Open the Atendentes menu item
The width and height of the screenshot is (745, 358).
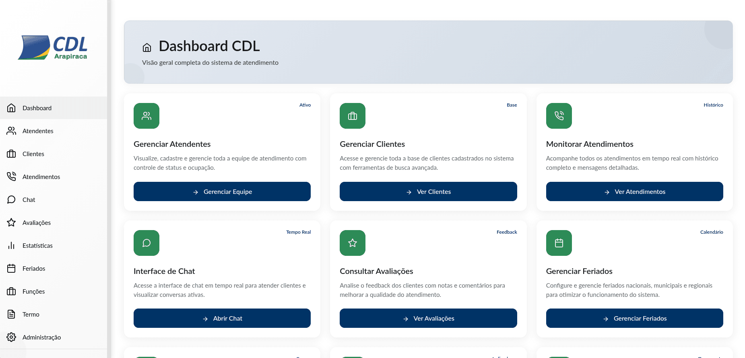pos(54,131)
